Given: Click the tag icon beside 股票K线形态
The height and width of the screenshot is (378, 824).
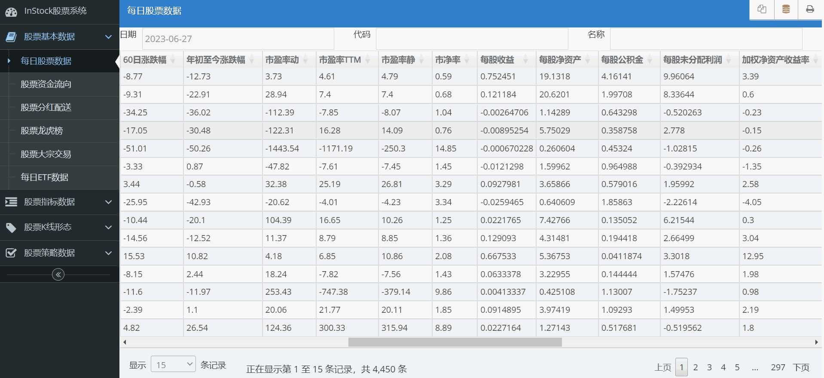Looking at the screenshot, I should pyautogui.click(x=11, y=227).
